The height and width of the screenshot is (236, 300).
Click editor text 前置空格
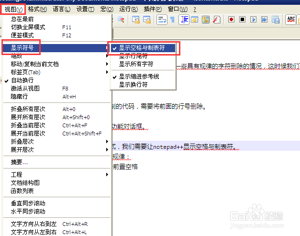pos(125,167)
